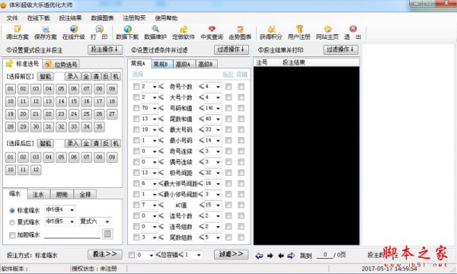The height and width of the screenshot is (274, 457).
Task: Click the 保存方案 toolbar icon
Action: pos(46,33)
